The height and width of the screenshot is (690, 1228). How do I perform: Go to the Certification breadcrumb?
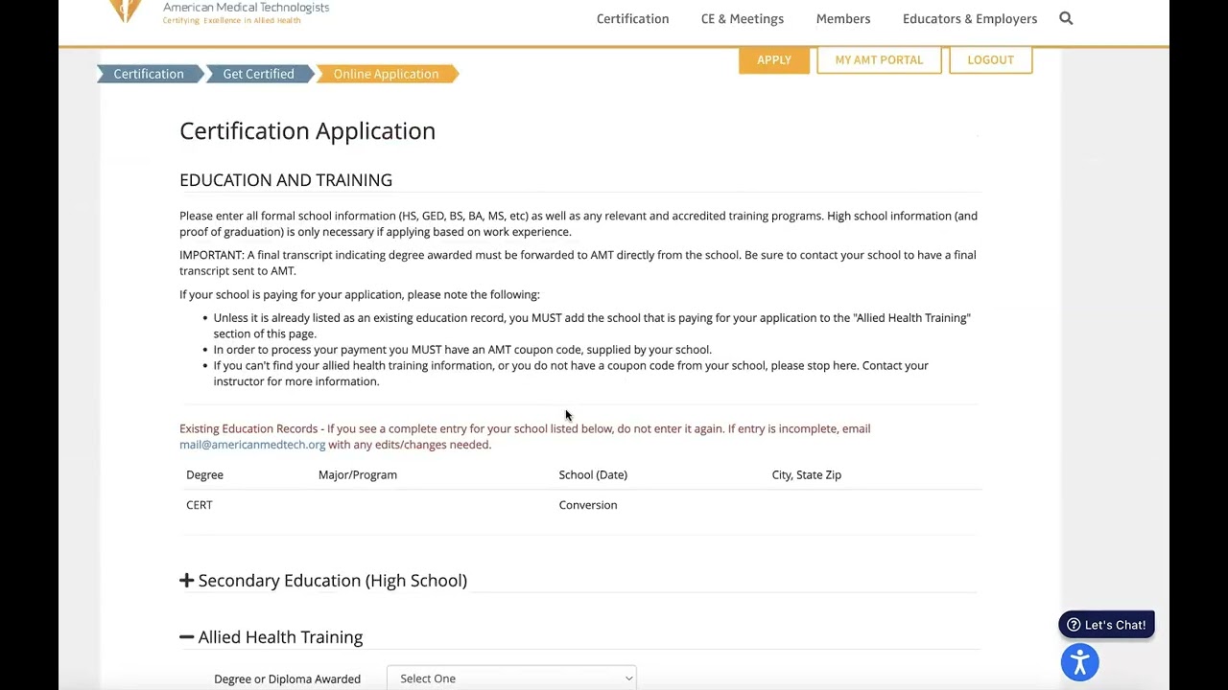pos(149,74)
